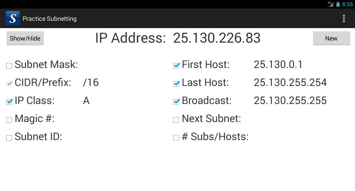Enable the Subnet Mask checkbox

(9, 66)
